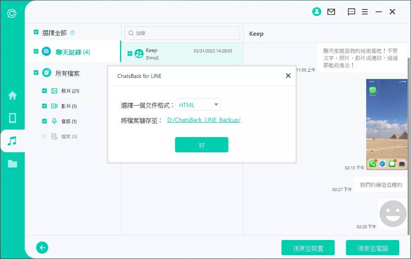This screenshot has width=411, height=259.
Task: Close the ChatsBack for LINE dialog
Action: click(288, 76)
